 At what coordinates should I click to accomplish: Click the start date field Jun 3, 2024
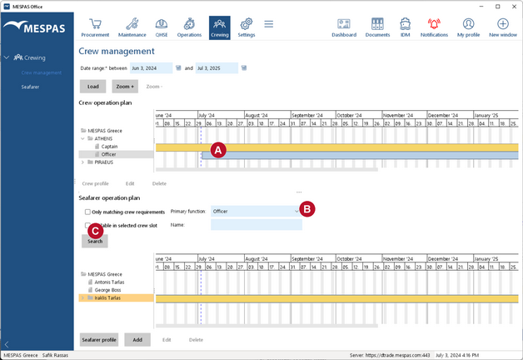tap(151, 68)
